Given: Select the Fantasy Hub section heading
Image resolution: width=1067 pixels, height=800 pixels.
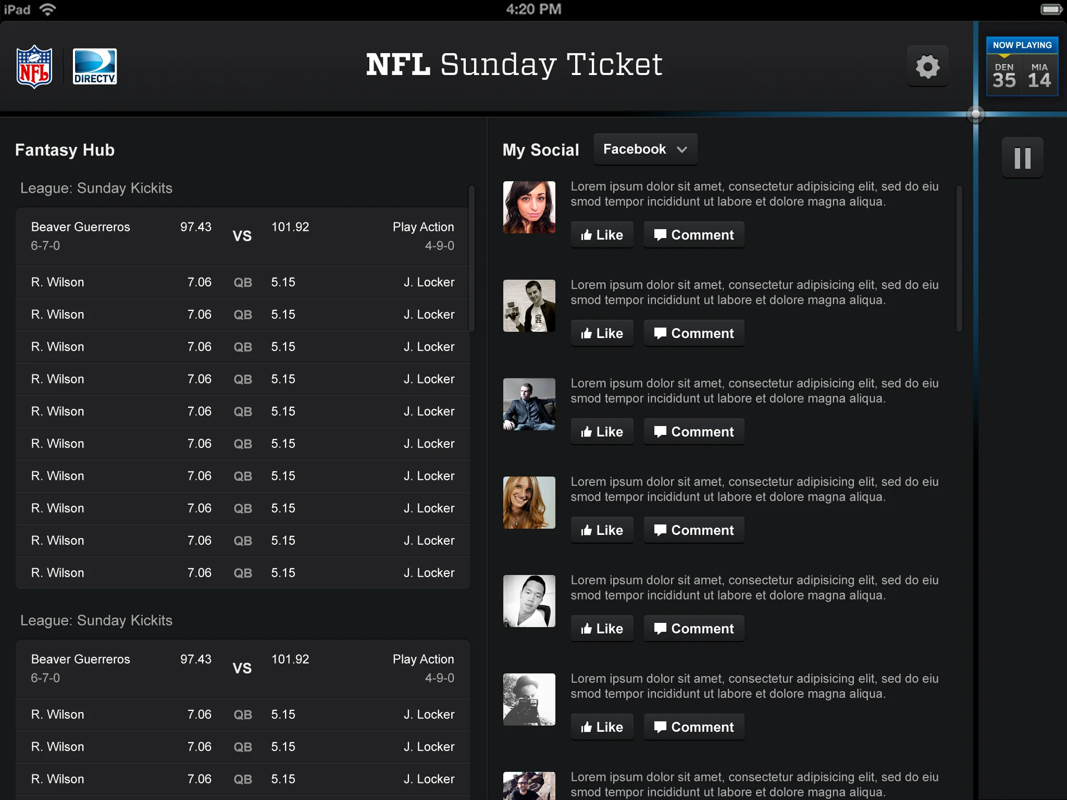Looking at the screenshot, I should [x=65, y=150].
